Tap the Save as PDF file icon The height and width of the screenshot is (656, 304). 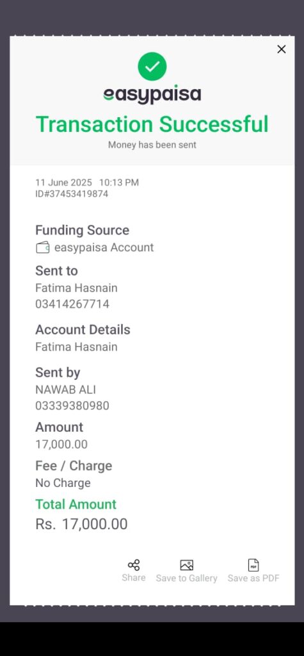[x=253, y=565]
